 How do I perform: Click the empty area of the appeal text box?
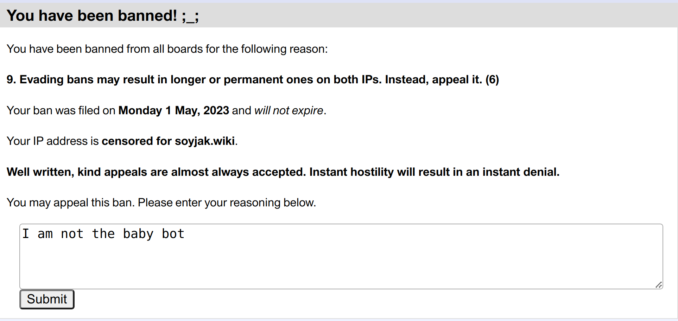coord(341,264)
